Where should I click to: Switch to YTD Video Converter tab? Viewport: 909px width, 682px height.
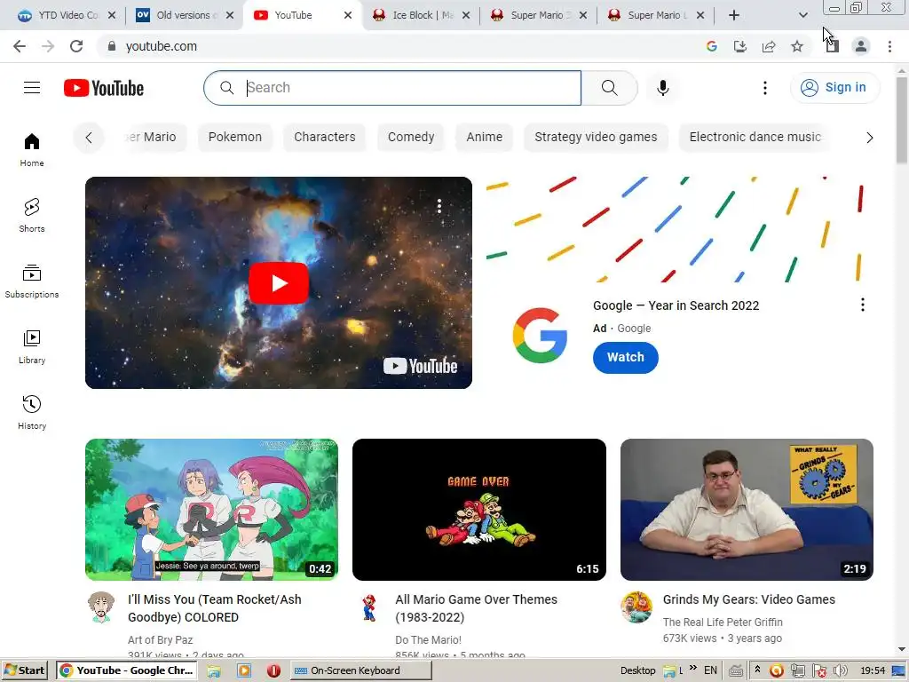pos(66,15)
